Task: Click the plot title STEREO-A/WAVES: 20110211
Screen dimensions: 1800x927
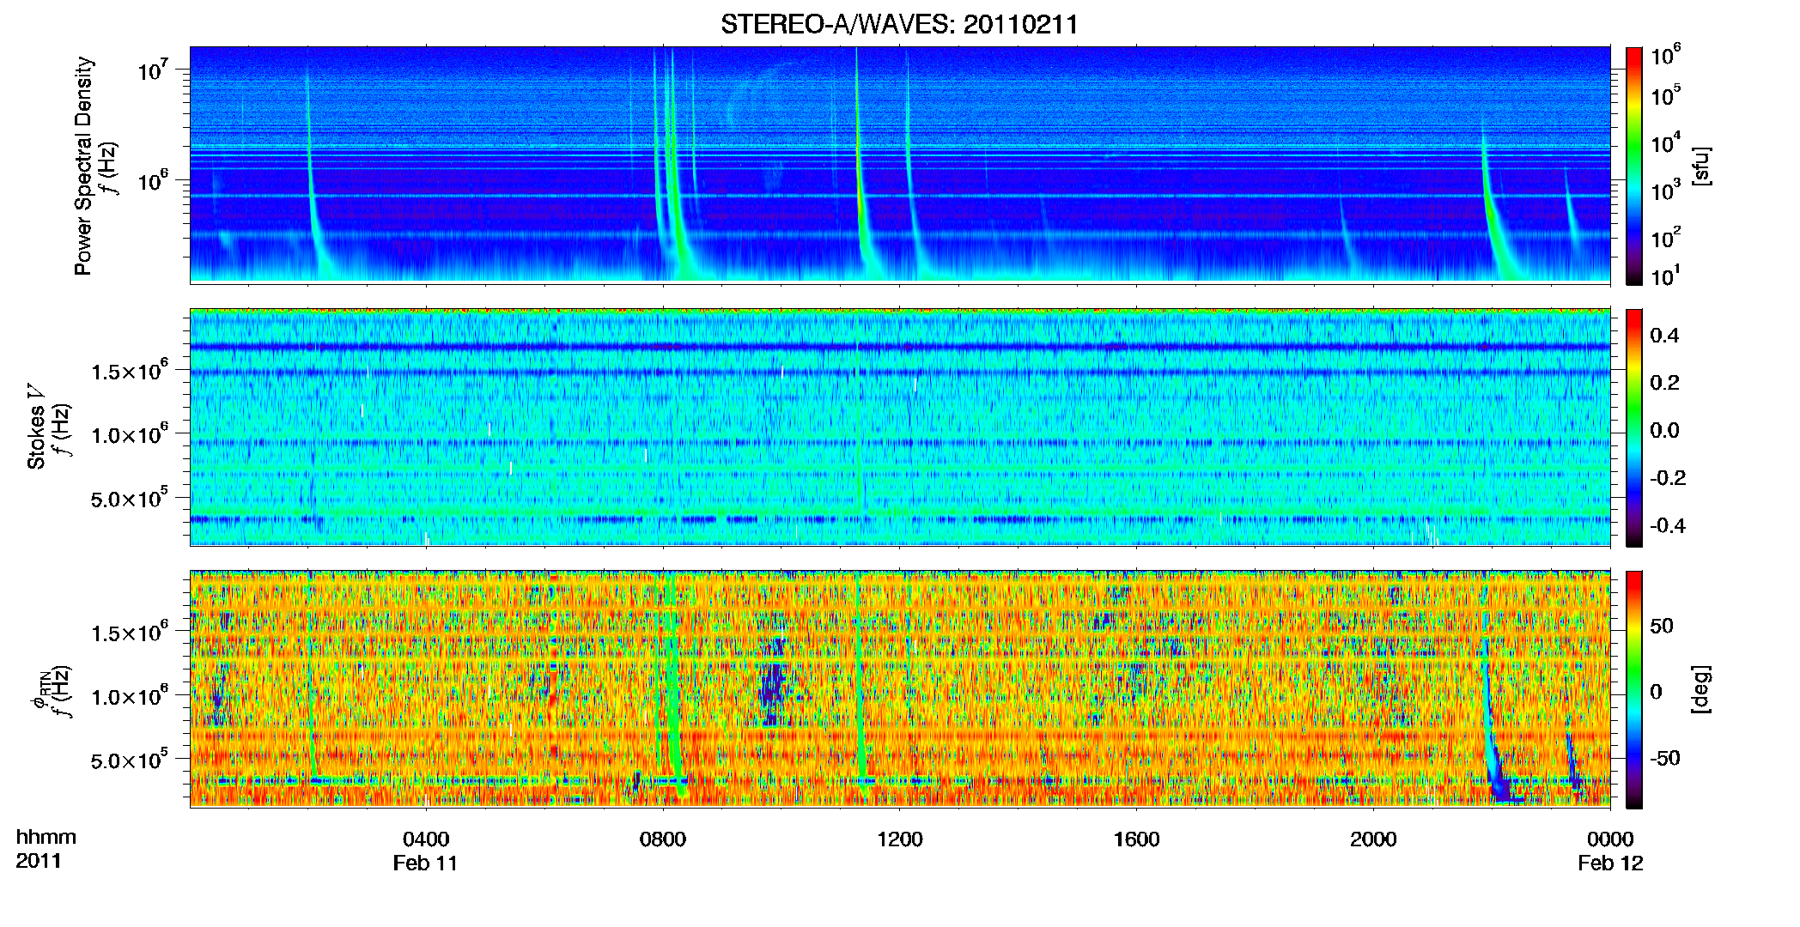Action: (x=899, y=24)
